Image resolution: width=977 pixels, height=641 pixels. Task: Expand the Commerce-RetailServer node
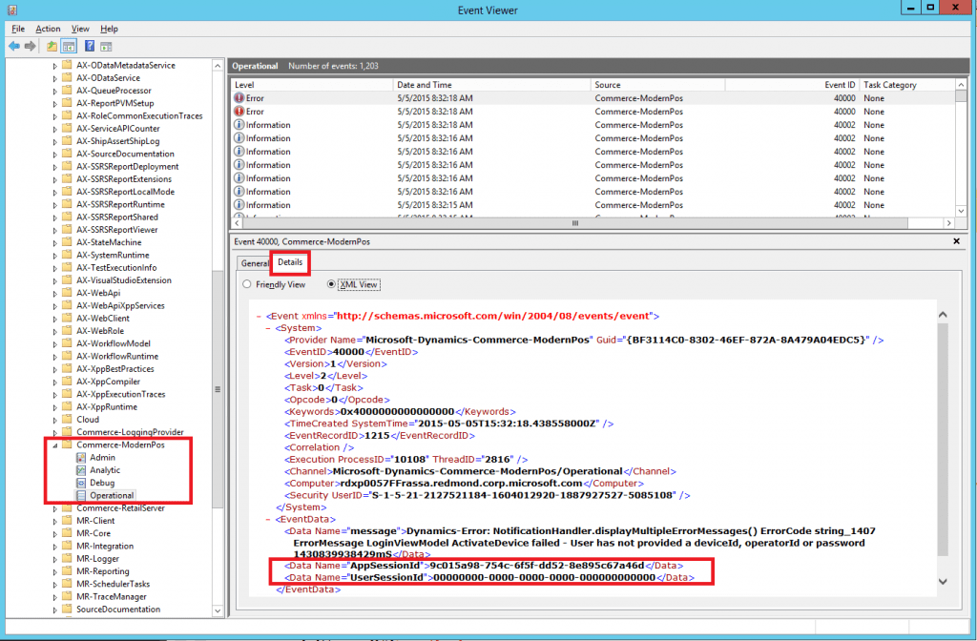point(54,509)
